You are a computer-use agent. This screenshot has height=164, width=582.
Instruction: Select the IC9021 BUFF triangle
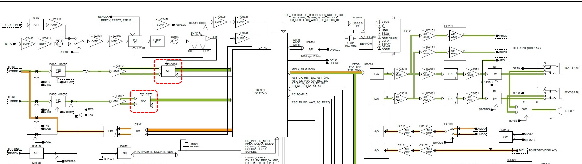coord(219,22)
